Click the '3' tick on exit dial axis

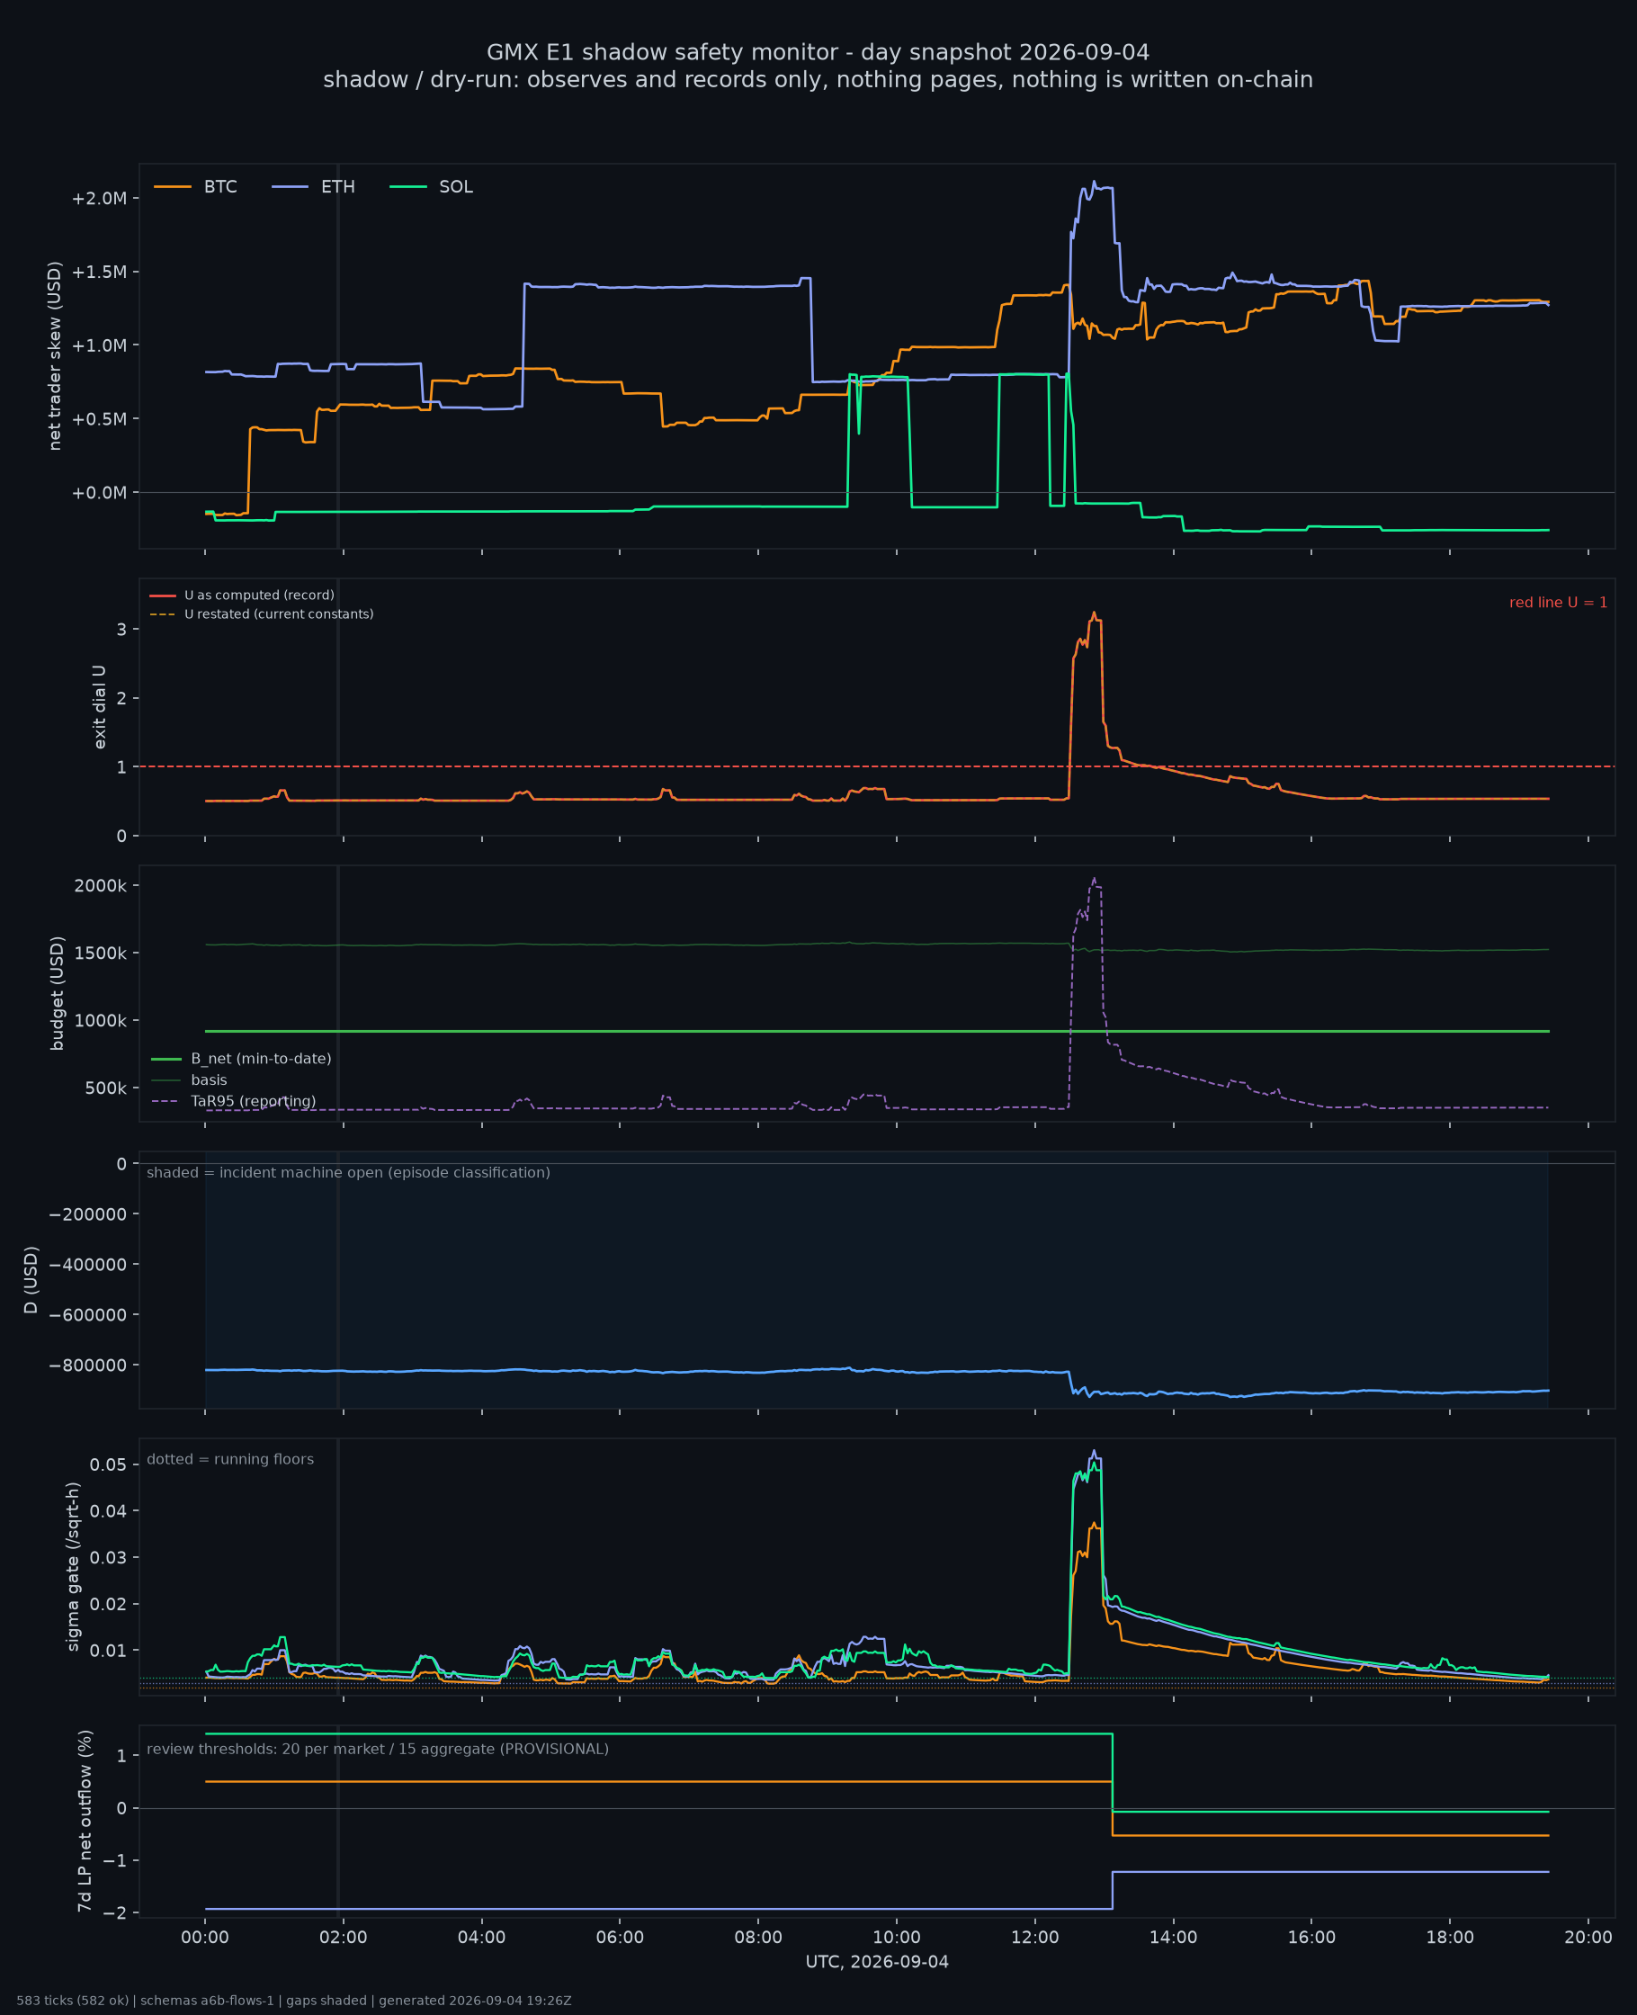tap(121, 629)
